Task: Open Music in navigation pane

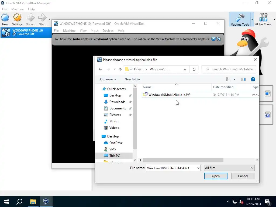Action: click(x=113, y=121)
